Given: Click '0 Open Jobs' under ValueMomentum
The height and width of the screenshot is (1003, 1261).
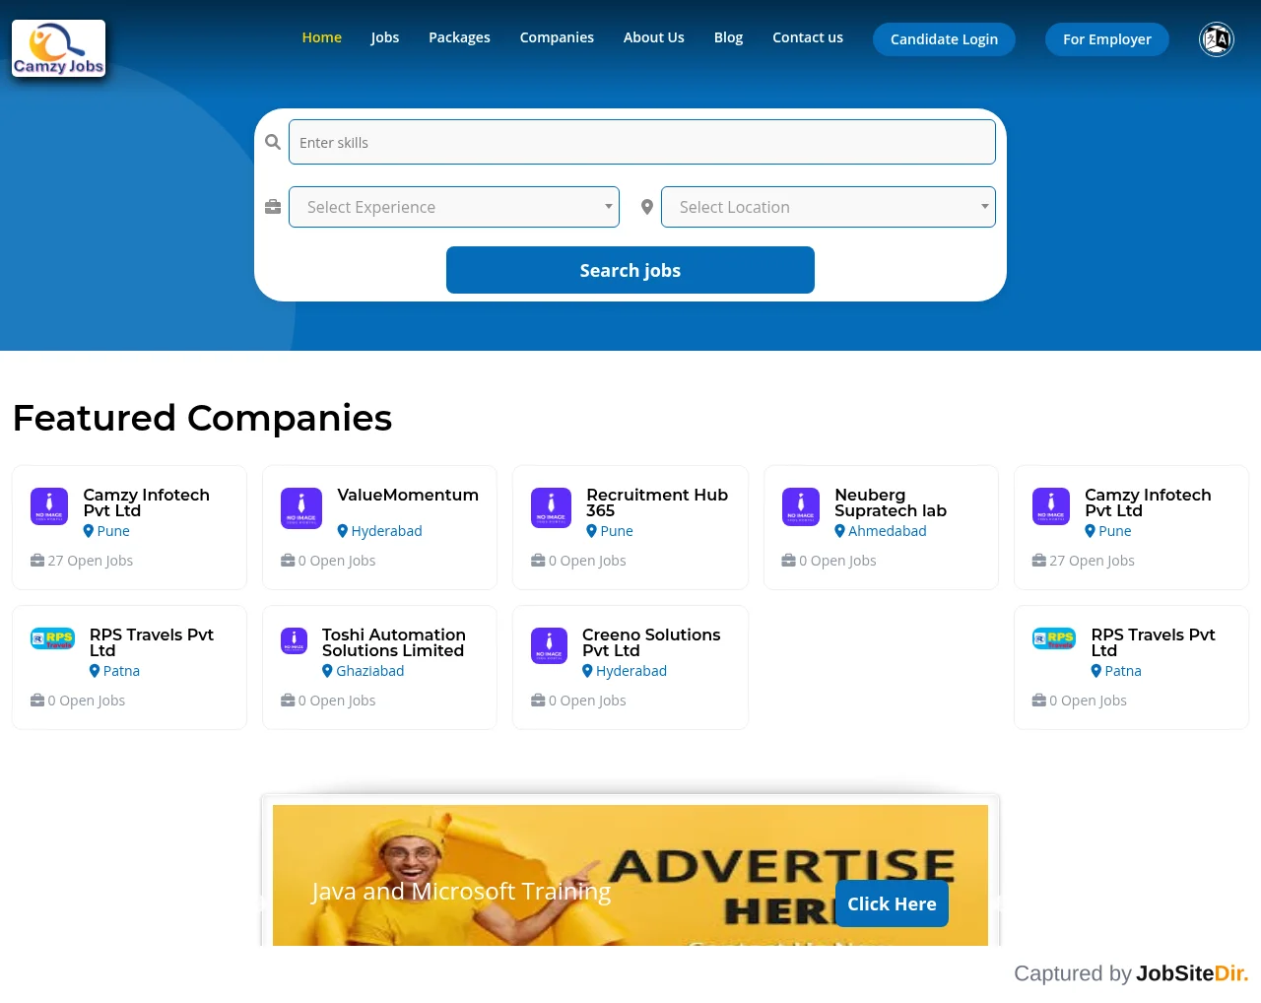Looking at the screenshot, I should coord(337,561).
